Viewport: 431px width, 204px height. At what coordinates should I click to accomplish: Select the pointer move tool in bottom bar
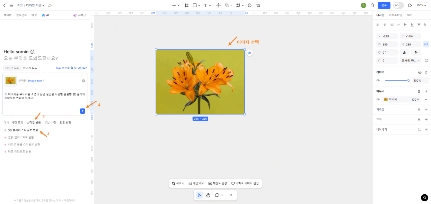pyautogui.click(x=199, y=195)
